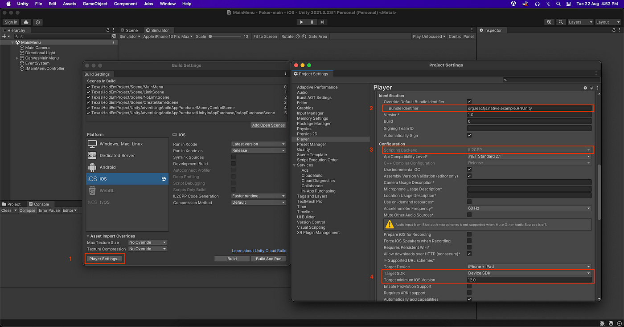Click the global search magnifier icon in Unity toolbar
The width and height of the screenshot is (624, 327).
(561, 22)
